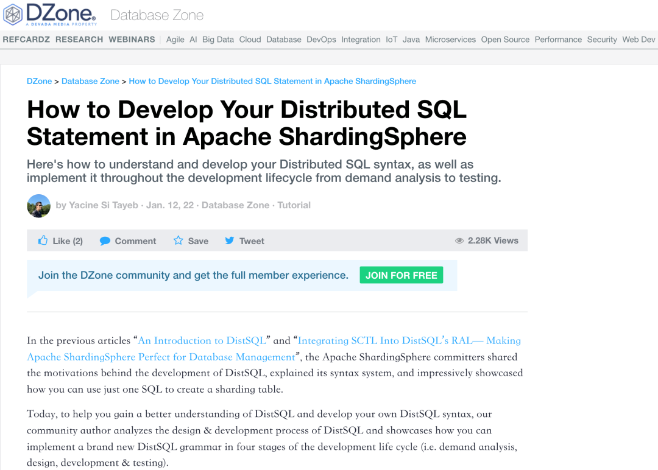Click the 2.28K Views text
Viewport: 658px width, 470px height.
[x=493, y=240]
